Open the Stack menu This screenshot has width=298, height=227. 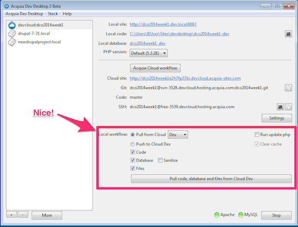click(x=53, y=14)
